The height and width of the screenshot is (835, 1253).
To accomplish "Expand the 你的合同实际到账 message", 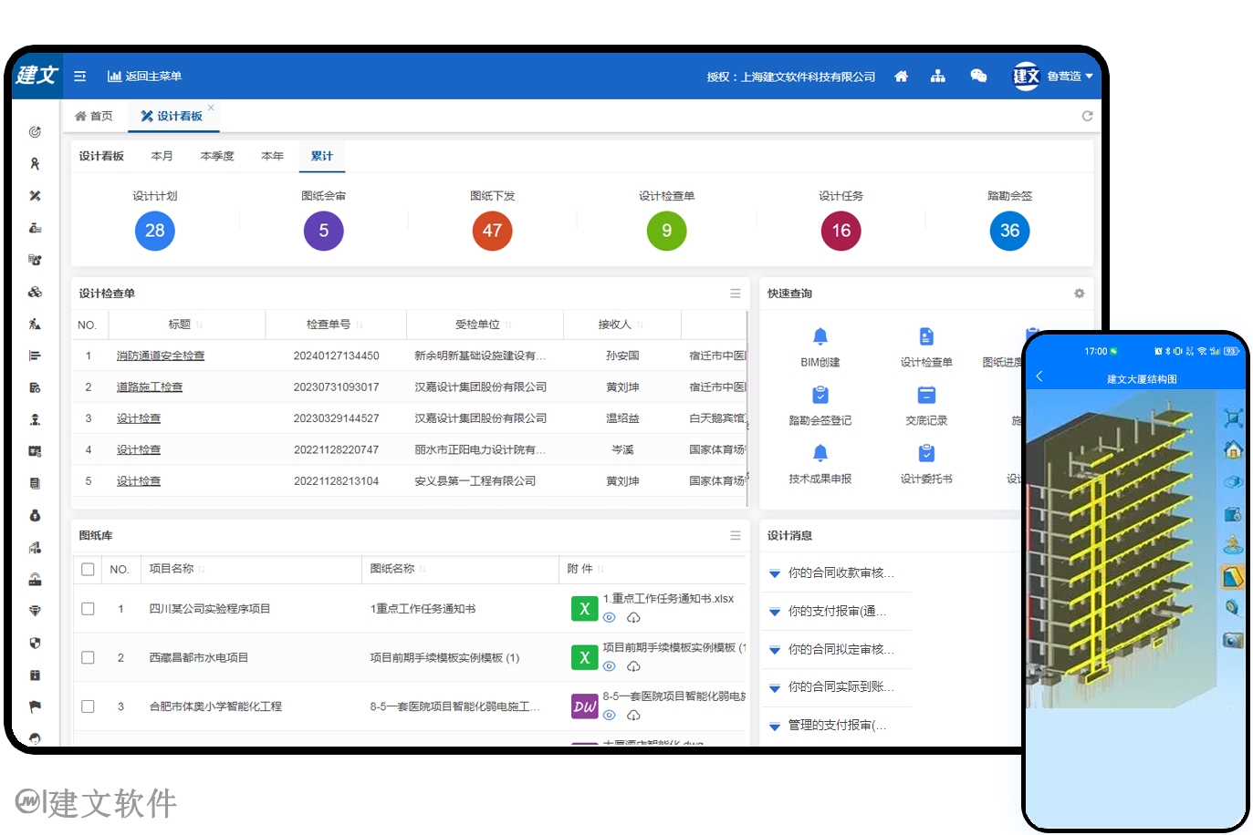I will (x=775, y=687).
